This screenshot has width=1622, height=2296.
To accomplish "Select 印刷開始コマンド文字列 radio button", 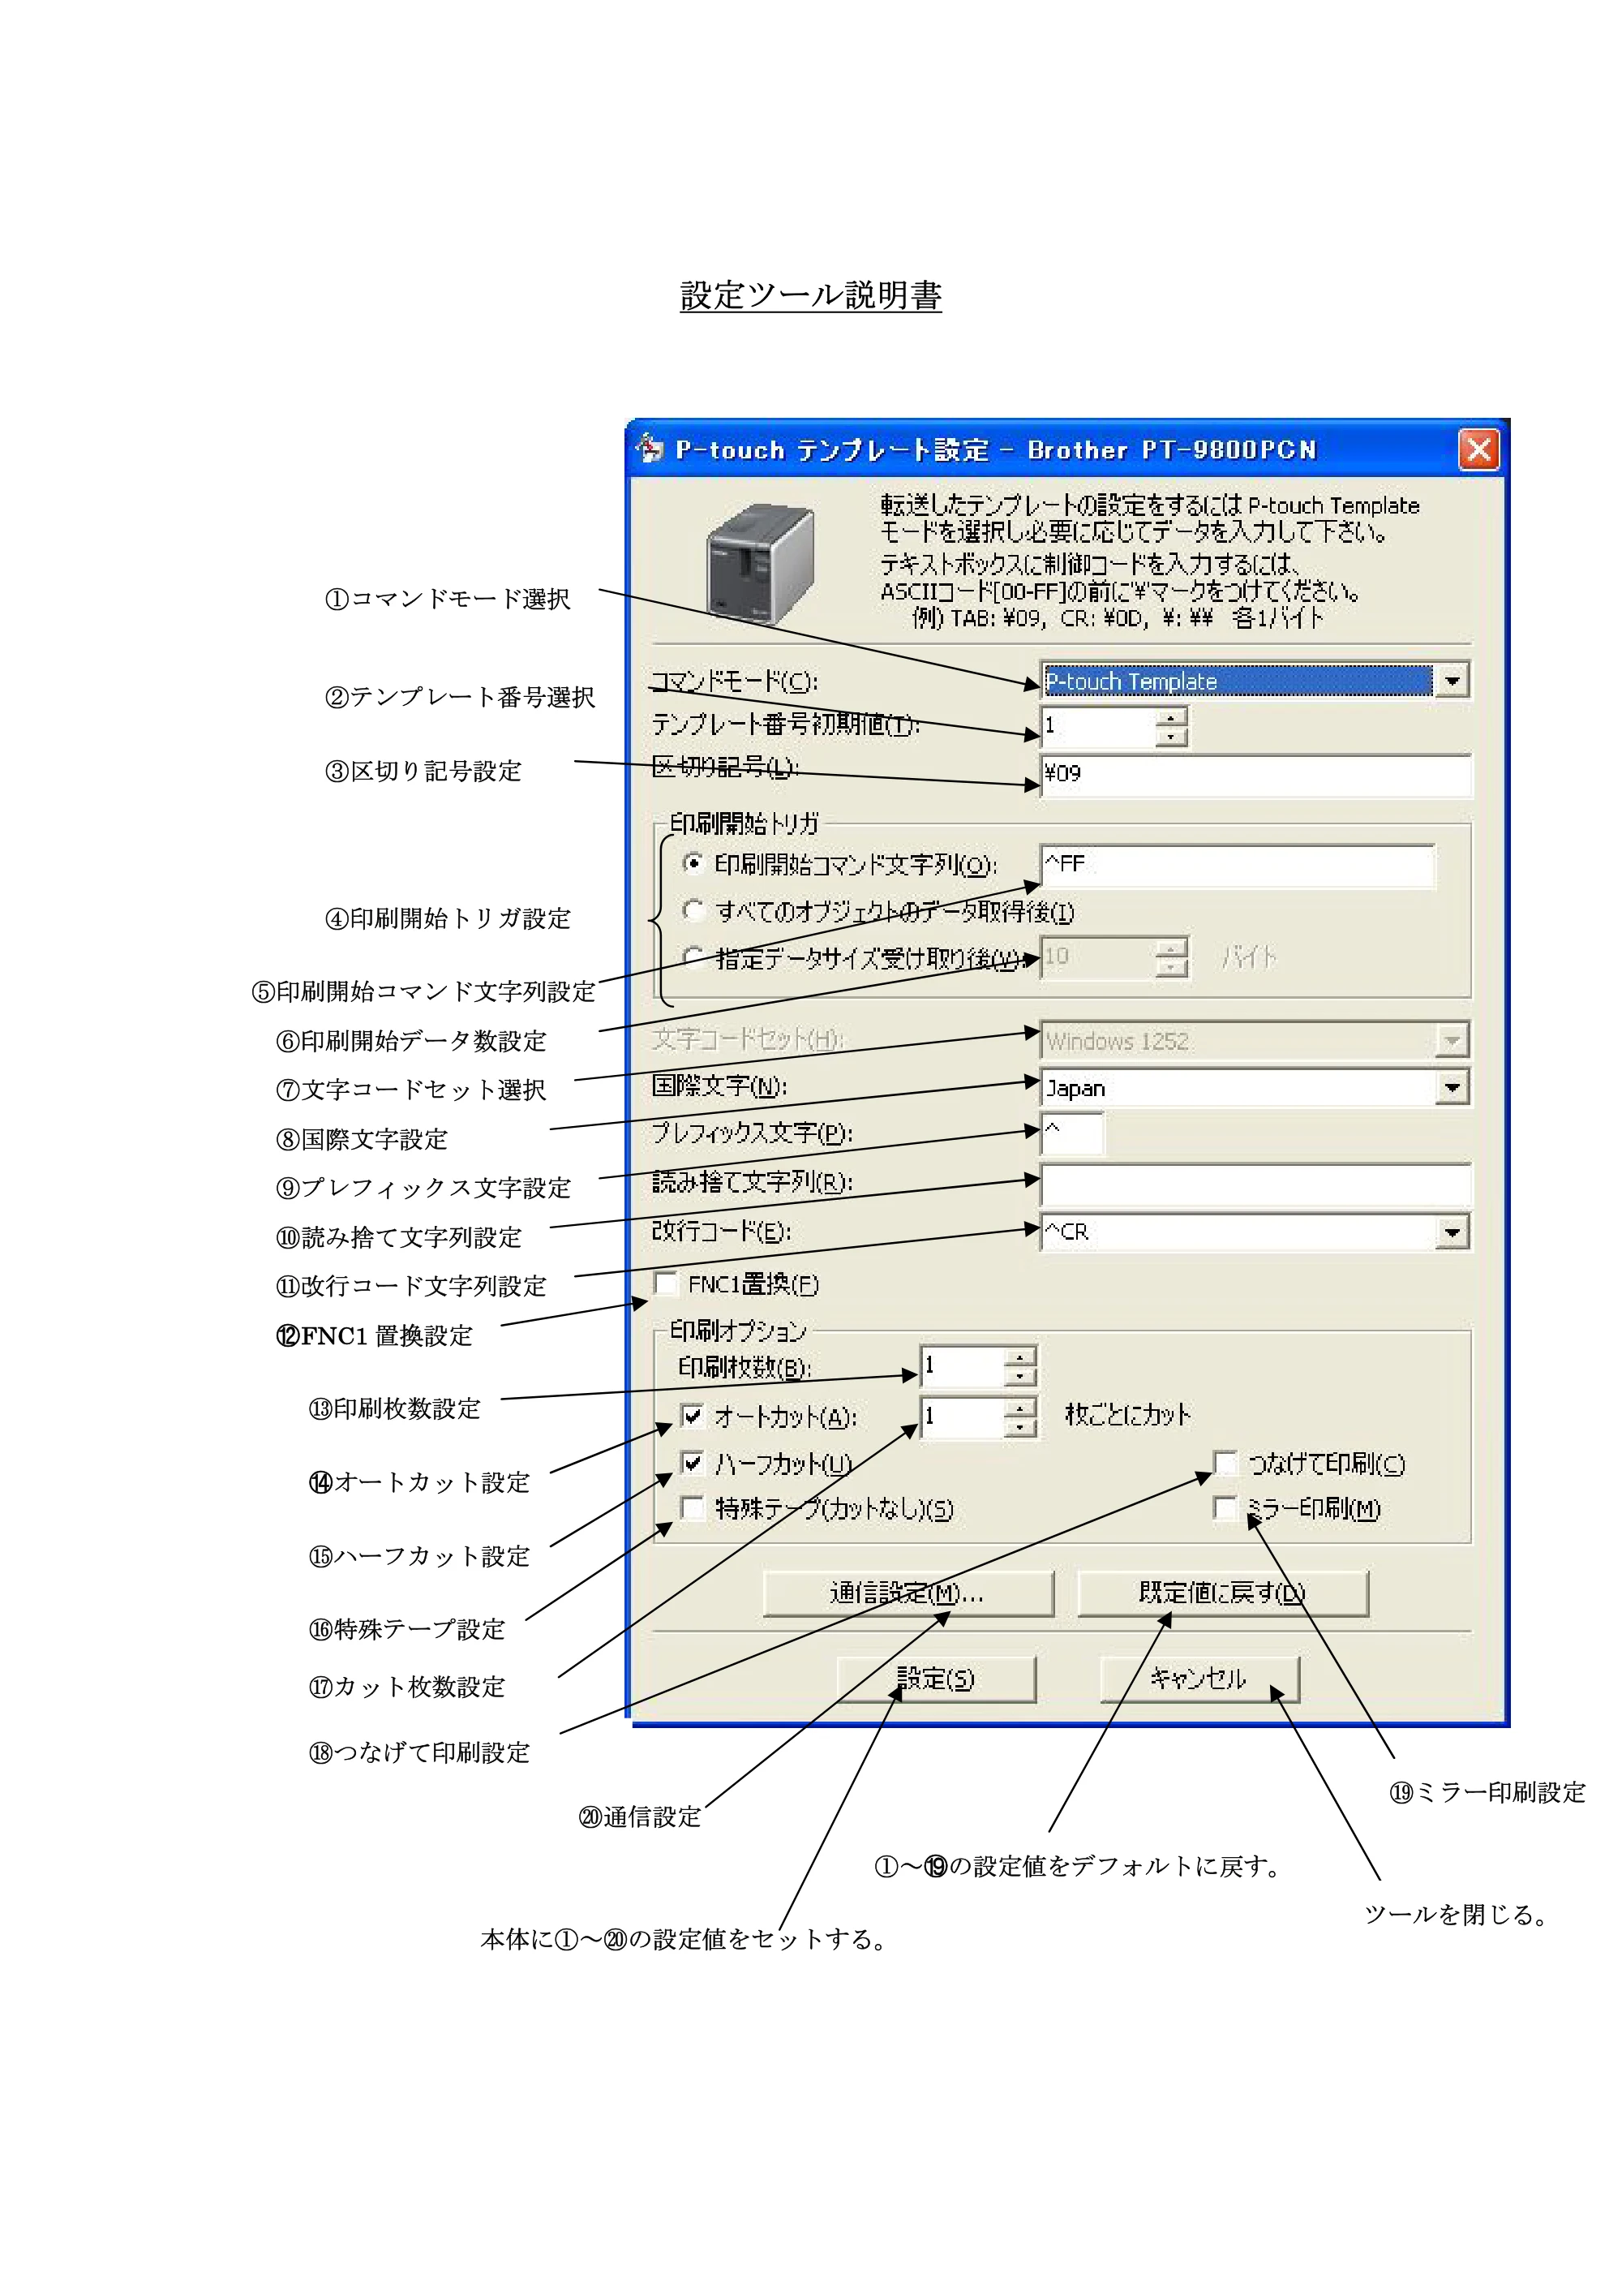I will (x=693, y=862).
